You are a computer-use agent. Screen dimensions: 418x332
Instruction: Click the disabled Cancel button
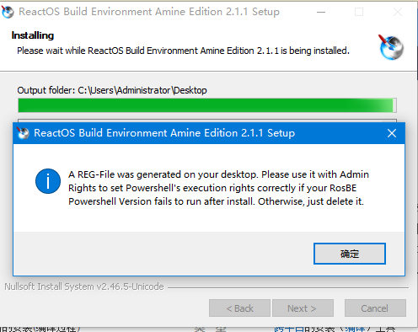[x=375, y=308]
